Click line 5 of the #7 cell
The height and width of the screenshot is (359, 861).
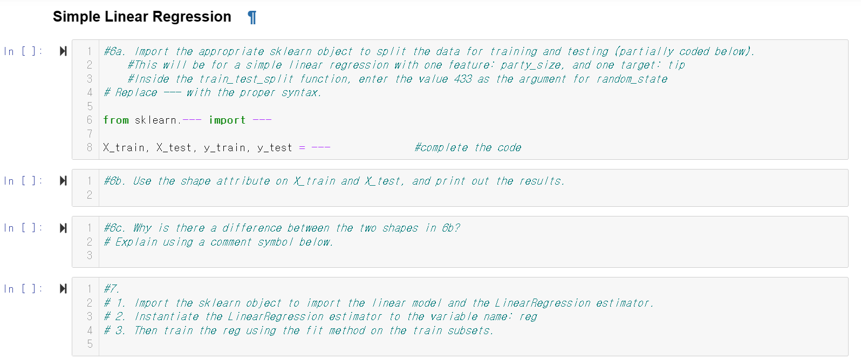[216, 344]
